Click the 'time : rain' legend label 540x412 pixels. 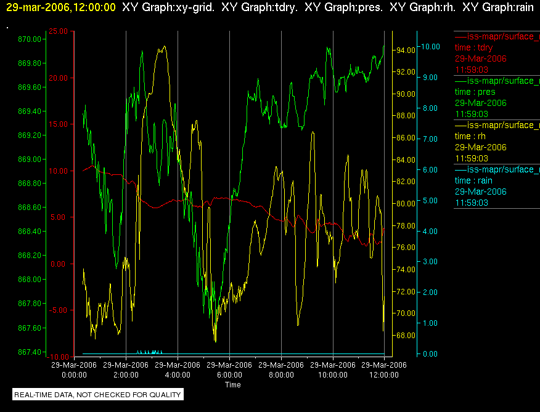pyautogui.click(x=473, y=180)
